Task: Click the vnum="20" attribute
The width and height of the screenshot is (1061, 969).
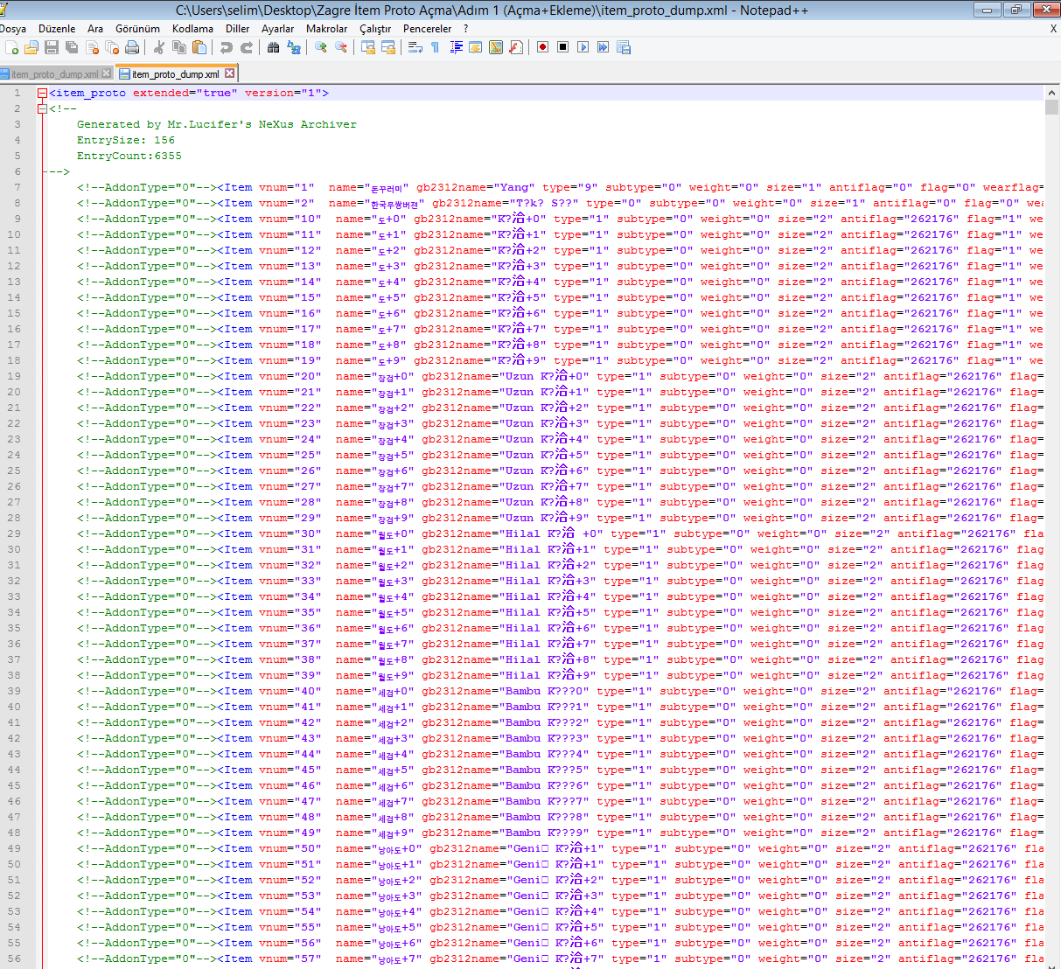Action: [290, 376]
